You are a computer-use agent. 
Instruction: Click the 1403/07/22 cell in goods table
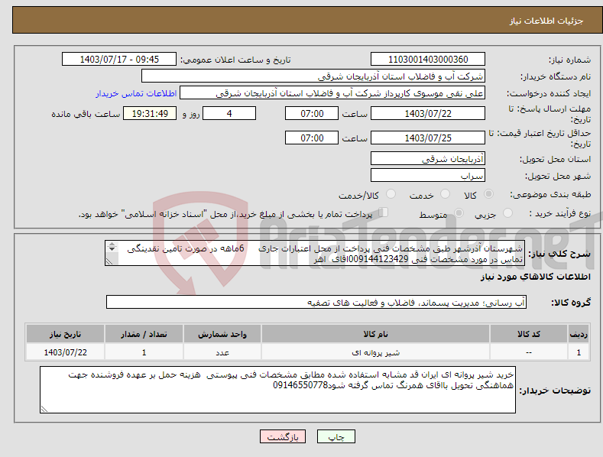tap(66, 352)
